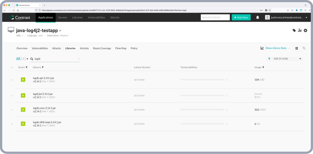The image size is (313, 154).
Task: Click the notifications bell icon
Action: point(257,17)
